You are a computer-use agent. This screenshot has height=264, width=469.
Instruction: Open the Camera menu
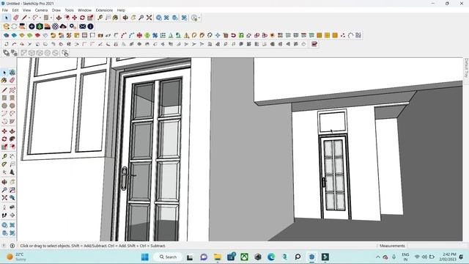(x=41, y=10)
